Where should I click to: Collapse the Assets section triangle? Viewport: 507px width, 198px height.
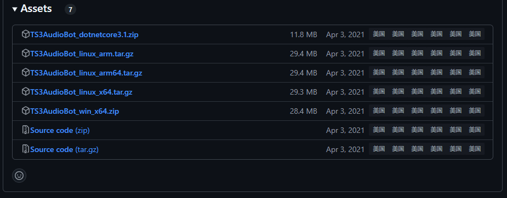[15, 9]
